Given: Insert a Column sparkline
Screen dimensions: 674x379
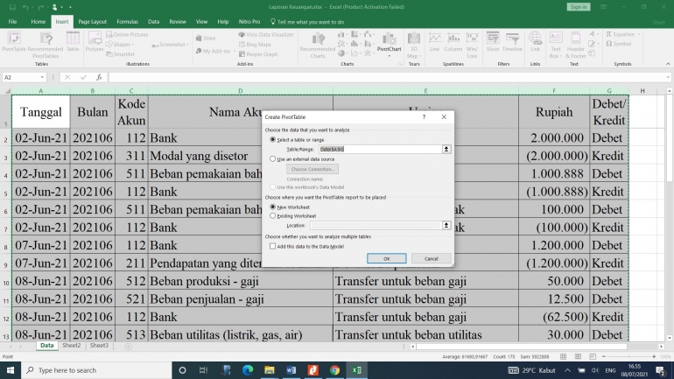Looking at the screenshot, I should pos(453,42).
